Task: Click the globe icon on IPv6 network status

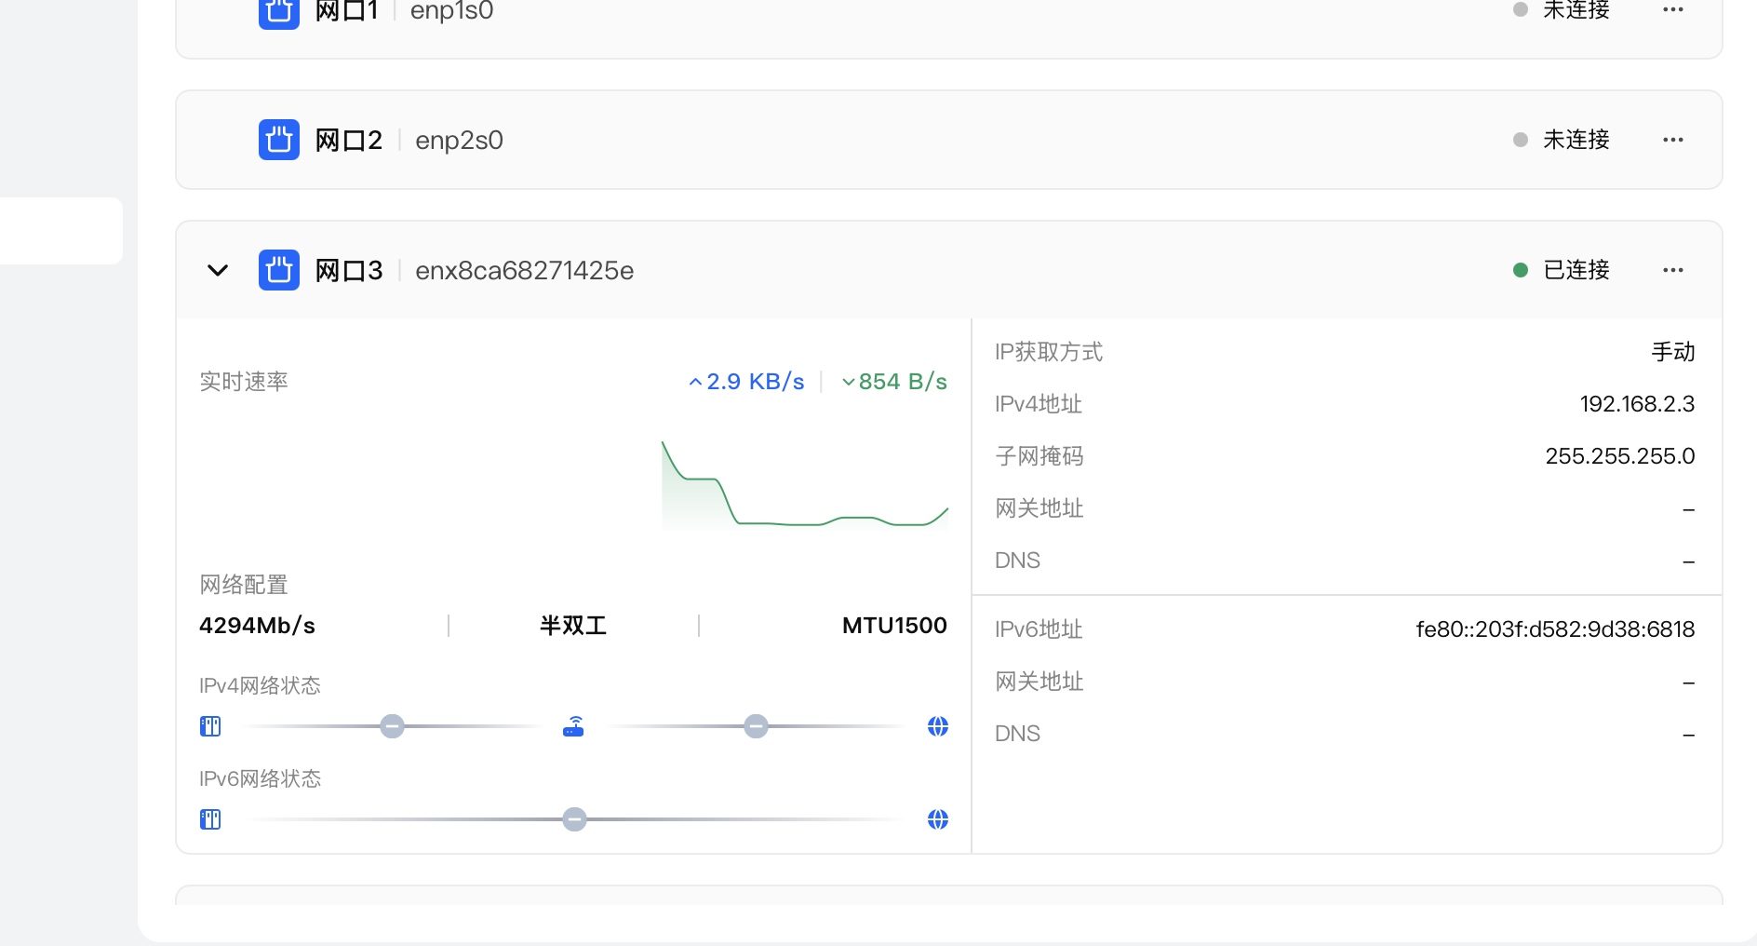Action: point(938,819)
